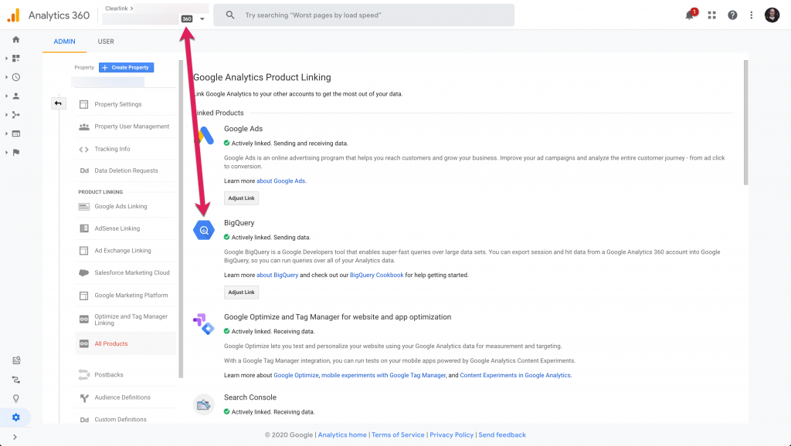
Task: Open the notifications bell
Action: (x=690, y=15)
